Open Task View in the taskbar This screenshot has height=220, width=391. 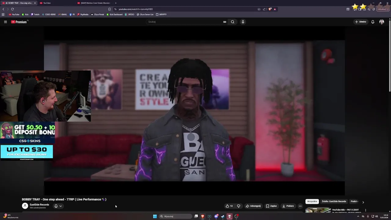(x=196, y=216)
